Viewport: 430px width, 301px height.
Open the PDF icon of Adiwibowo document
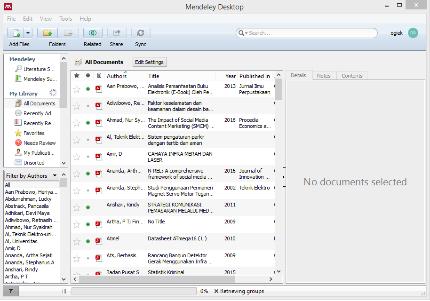click(99, 106)
